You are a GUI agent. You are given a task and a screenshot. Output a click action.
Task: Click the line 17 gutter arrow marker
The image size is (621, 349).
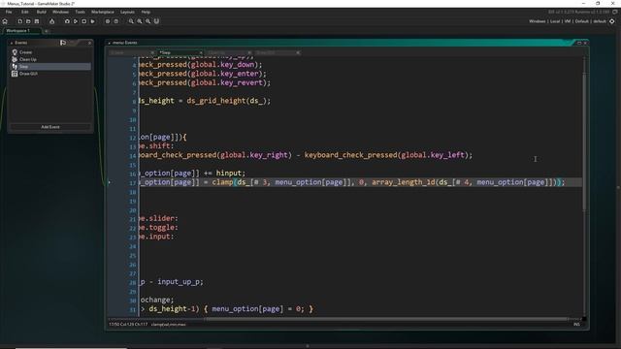110,182
